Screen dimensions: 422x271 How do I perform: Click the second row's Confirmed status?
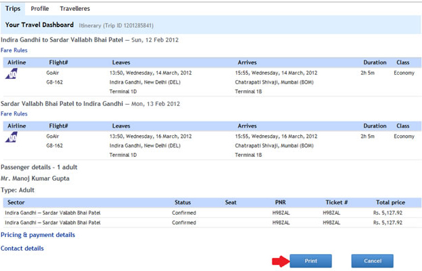(x=183, y=223)
